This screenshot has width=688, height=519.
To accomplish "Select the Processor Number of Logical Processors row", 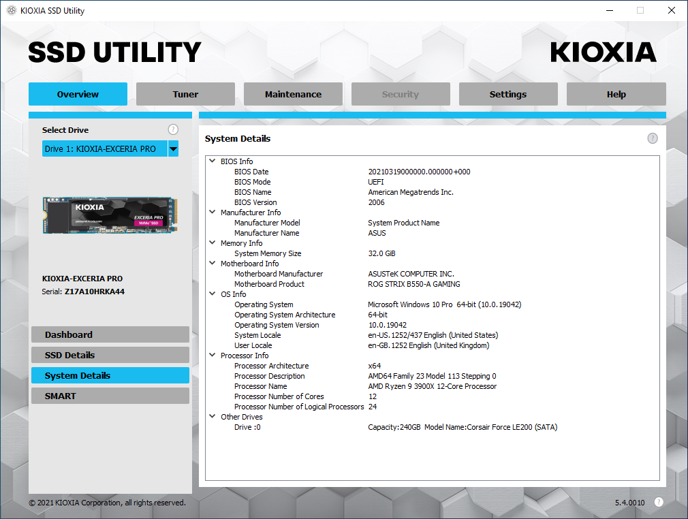I will pos(432,407).
